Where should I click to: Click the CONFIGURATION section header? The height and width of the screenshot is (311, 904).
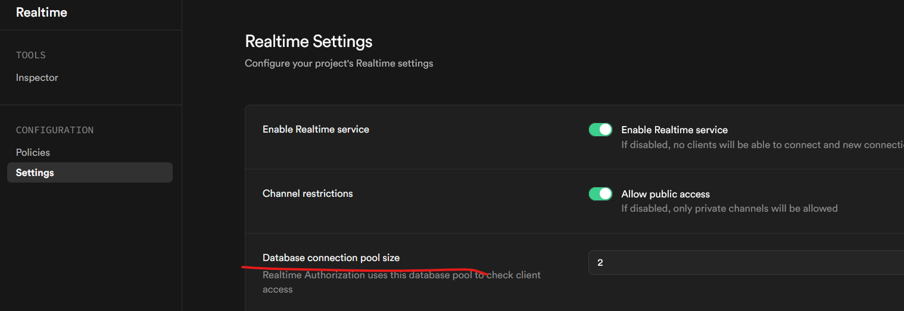click(55, 130)
